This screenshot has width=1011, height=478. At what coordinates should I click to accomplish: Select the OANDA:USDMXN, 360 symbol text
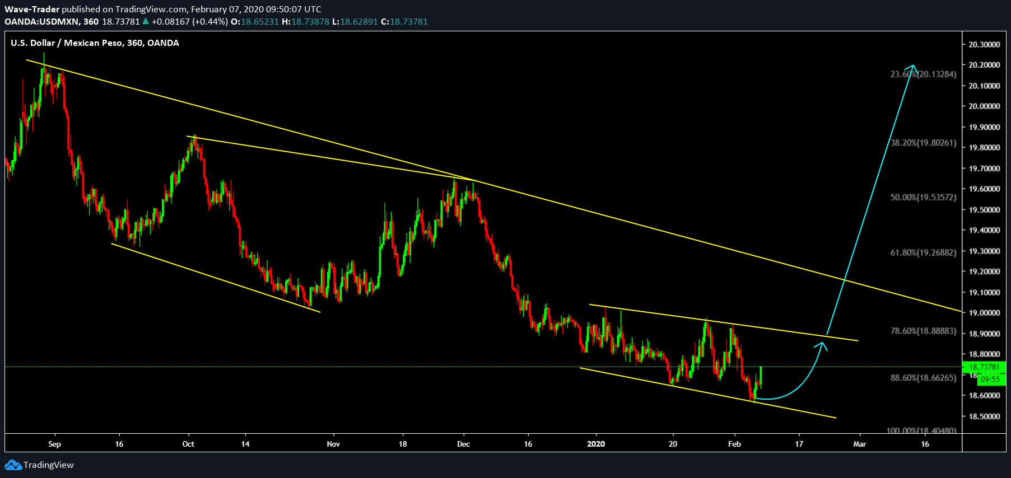coord(52,21)
